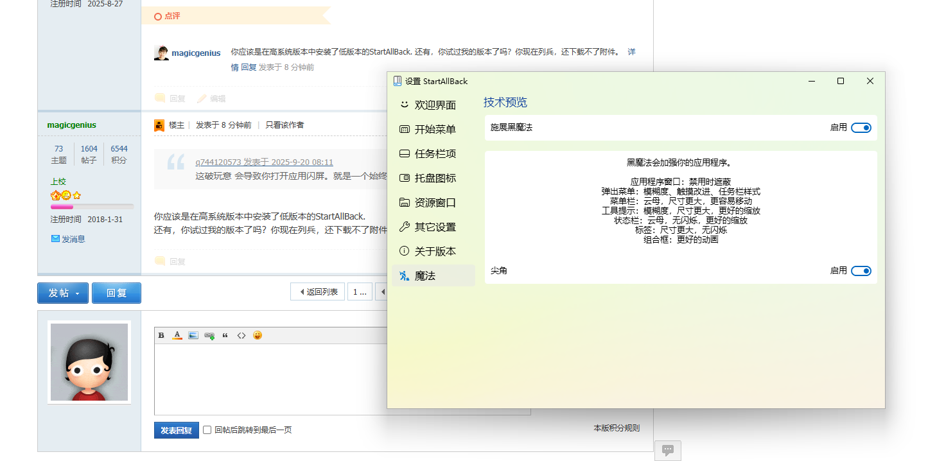Click the 返回列表 button

coord(318,292)
